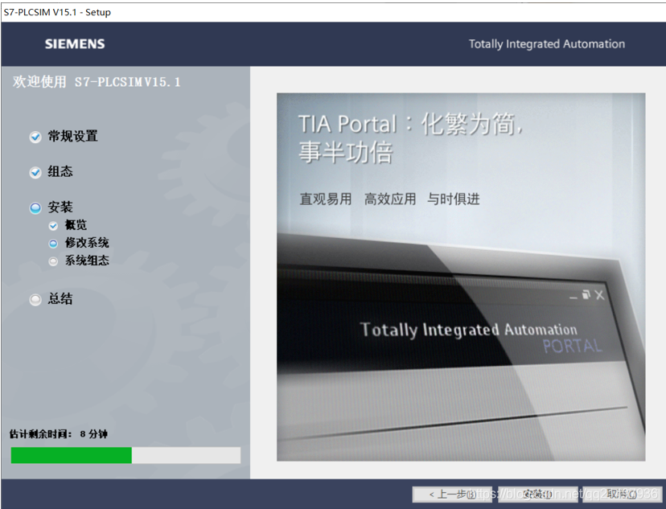Image resolution: width=666 pixels, height=509 pixels.
Task: Open the 组态 step label
Action: tap(60, 171)
